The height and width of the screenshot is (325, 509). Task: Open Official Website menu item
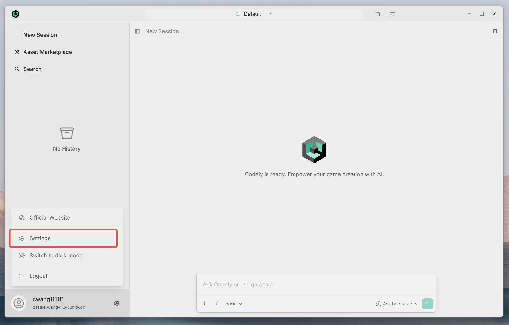pos(67,218)
